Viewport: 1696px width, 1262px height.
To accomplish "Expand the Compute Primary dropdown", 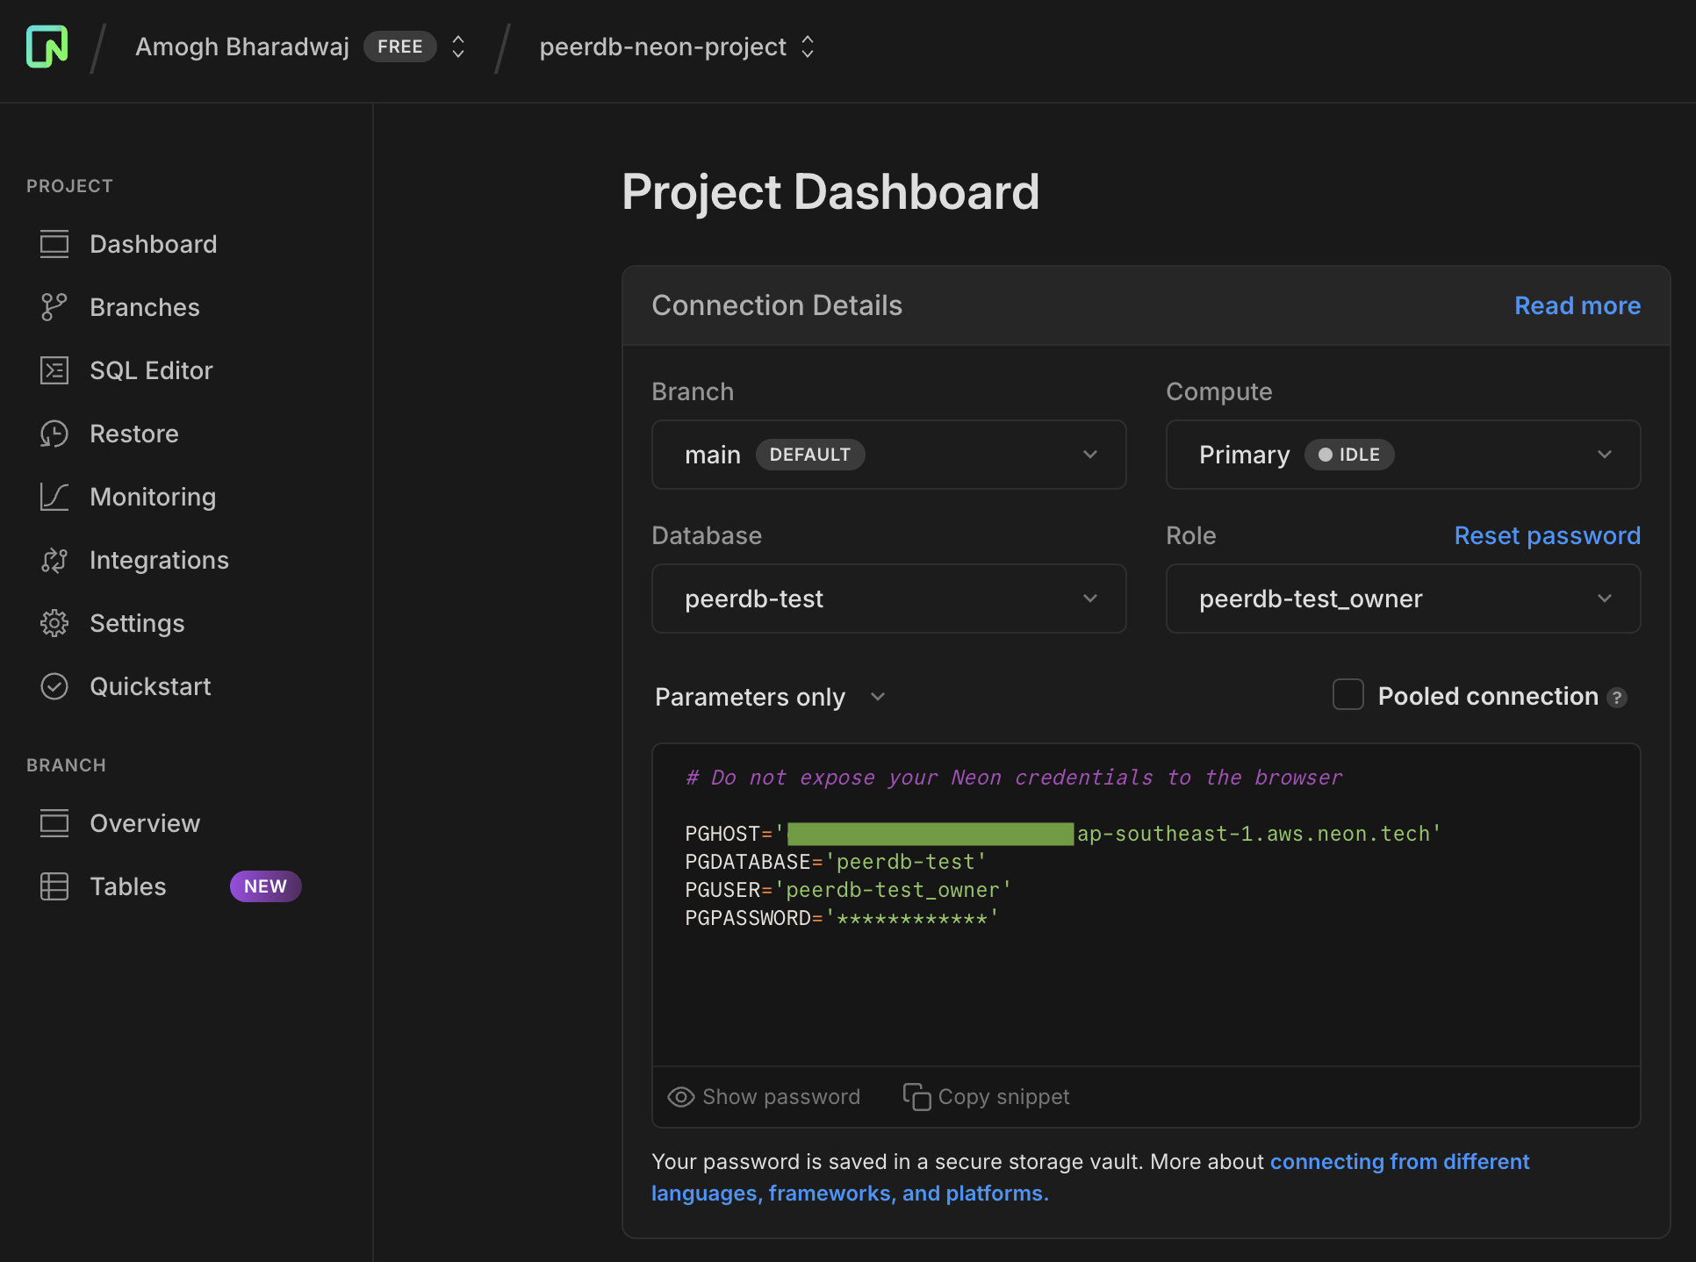I will [x=1402, y=455].
